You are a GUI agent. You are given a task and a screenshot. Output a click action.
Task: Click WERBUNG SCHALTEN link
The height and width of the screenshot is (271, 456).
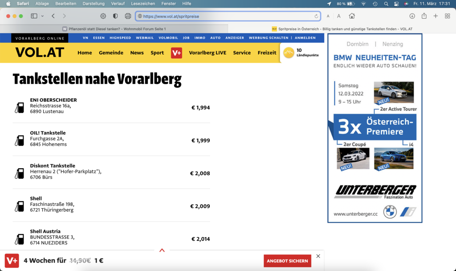point(269,38)
